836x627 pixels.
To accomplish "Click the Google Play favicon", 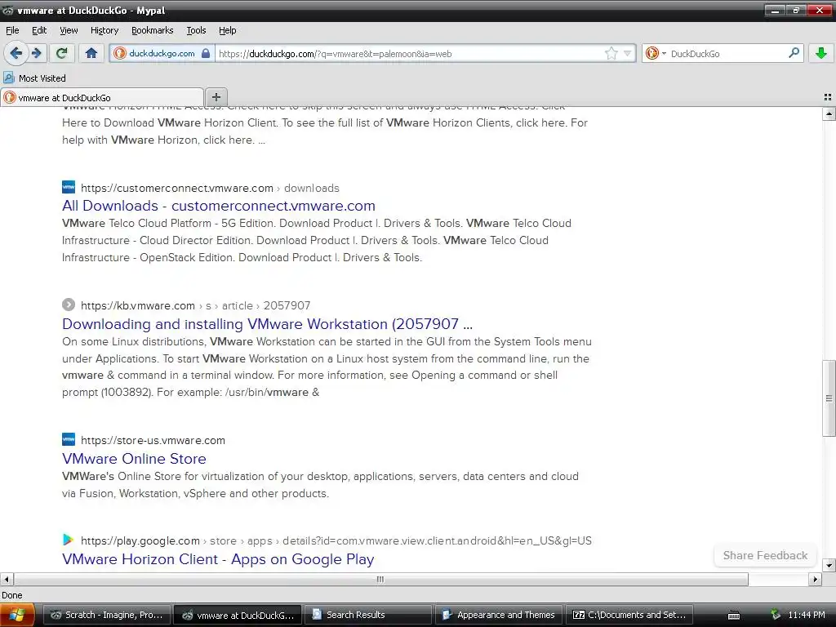I will coord(69,540).
